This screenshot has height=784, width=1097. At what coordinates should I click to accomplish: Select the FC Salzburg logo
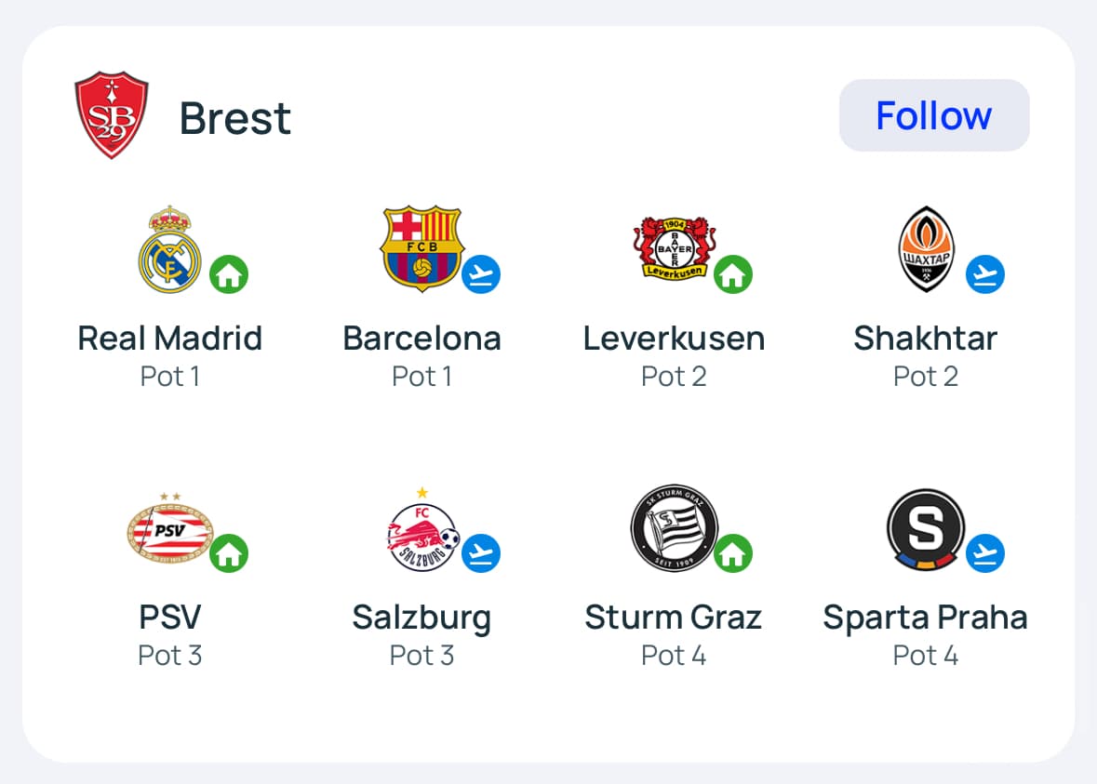click(421, 530)
